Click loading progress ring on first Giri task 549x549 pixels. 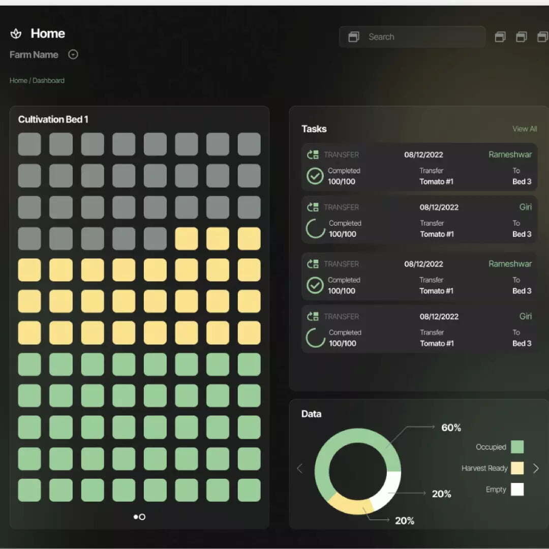[315, 229]
